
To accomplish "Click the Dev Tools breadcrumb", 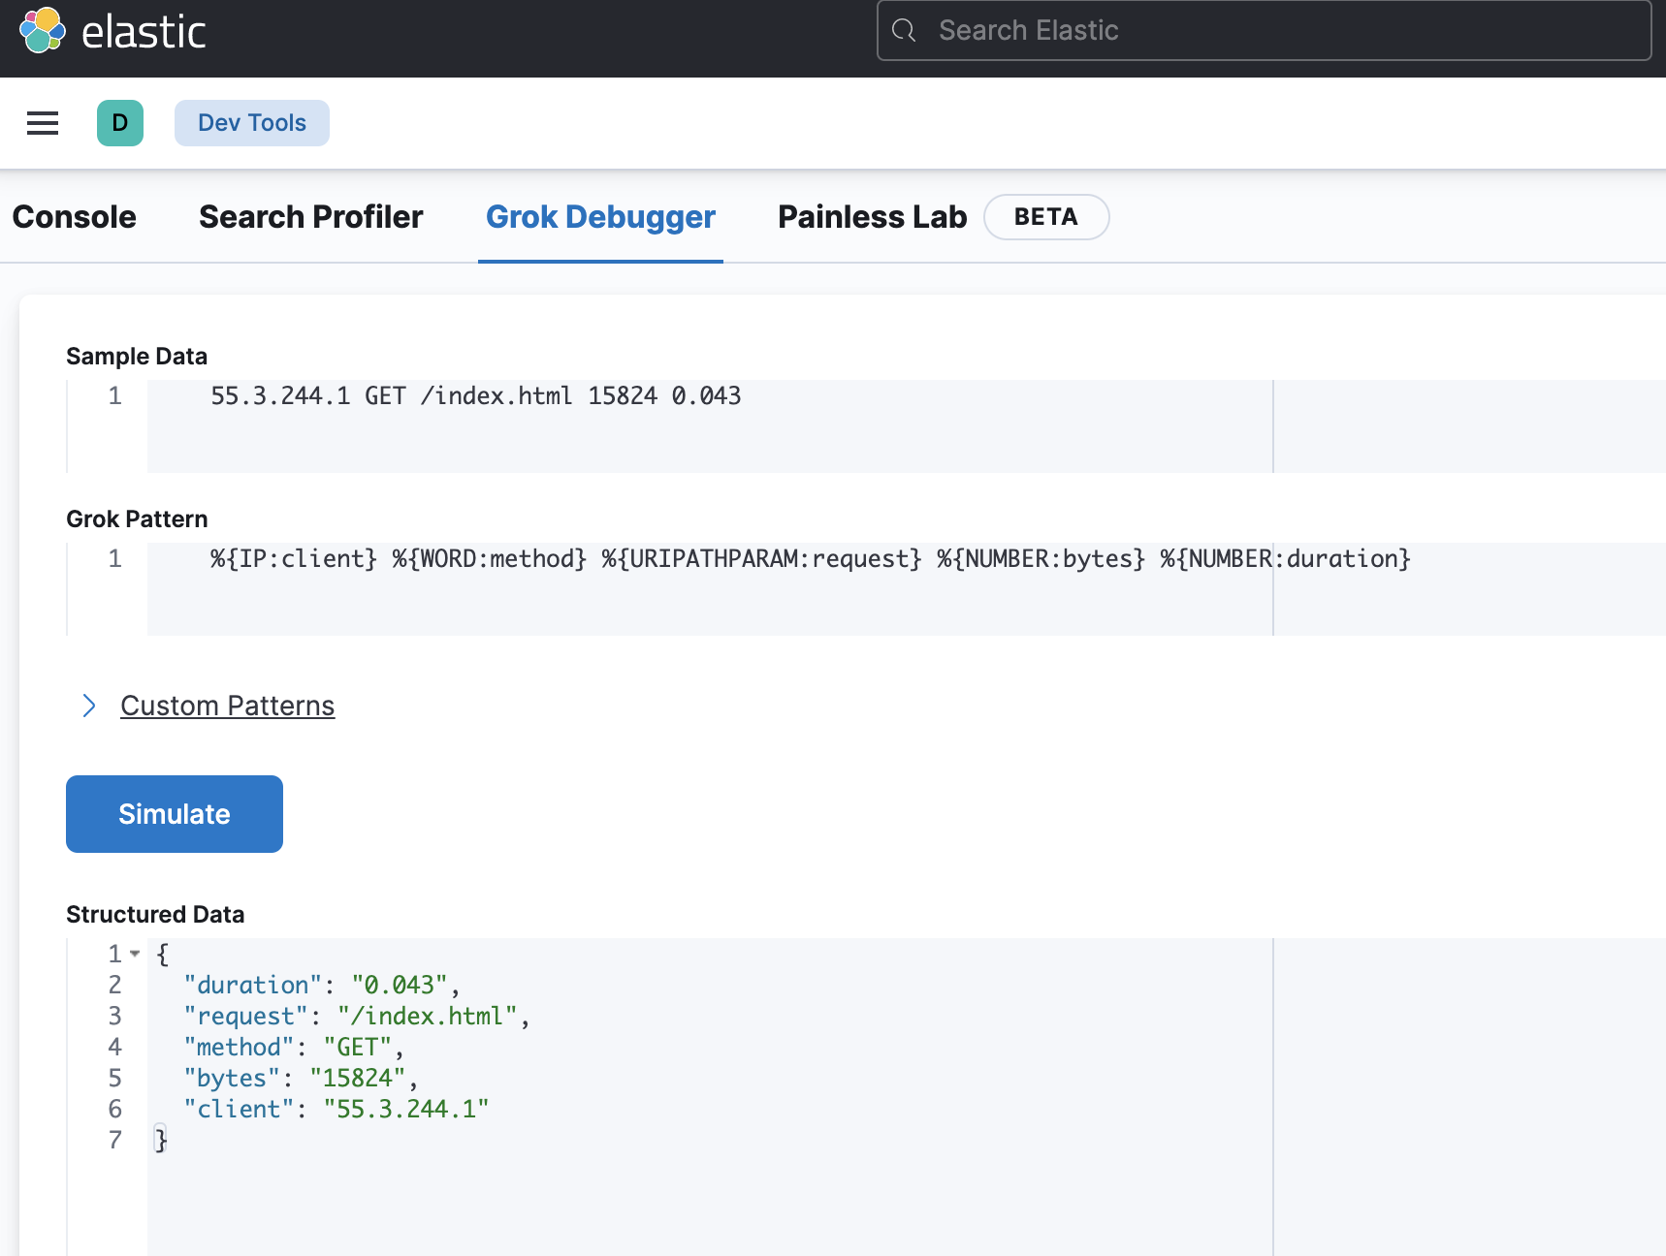I will (252, 123).
